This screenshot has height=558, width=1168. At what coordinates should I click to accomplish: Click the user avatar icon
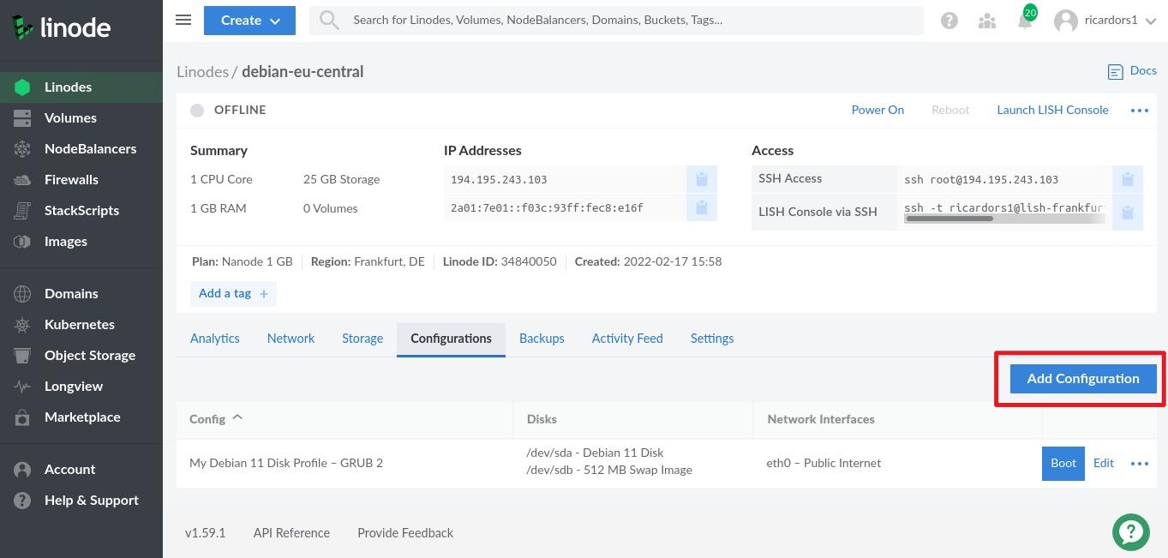pos(1066,21)
